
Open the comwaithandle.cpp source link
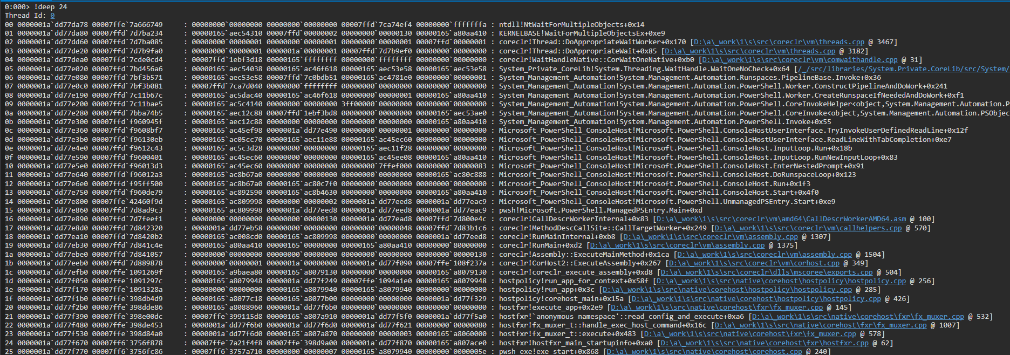[800, 60]
